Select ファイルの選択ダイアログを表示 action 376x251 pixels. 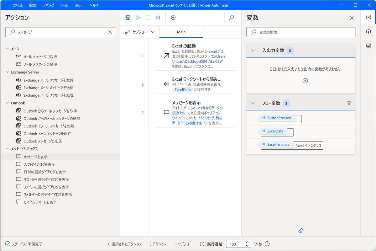point(46,187)
